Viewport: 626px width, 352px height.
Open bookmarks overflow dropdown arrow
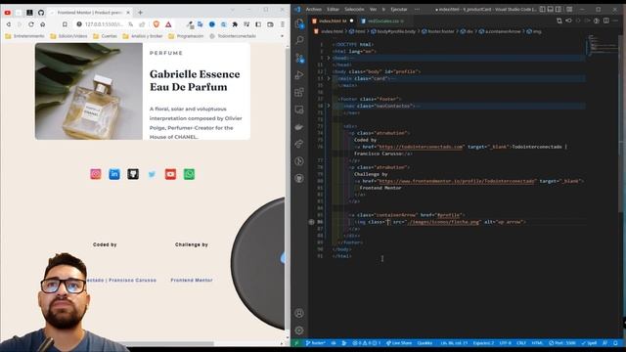click(x=282, y=36)
